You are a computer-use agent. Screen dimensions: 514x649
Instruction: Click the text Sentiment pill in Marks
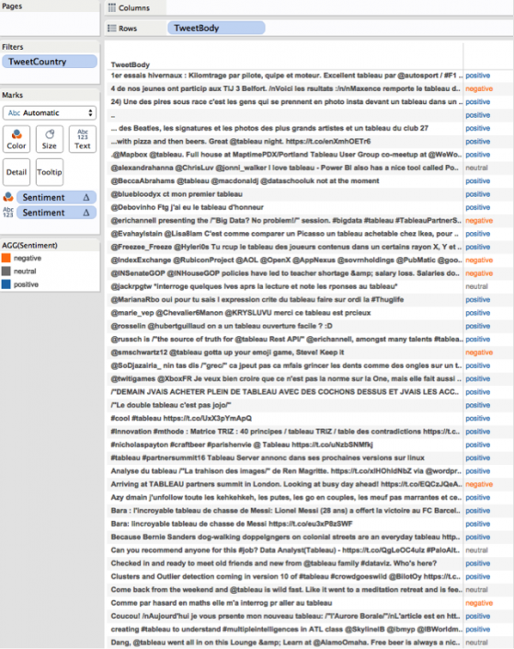point(56,213)
